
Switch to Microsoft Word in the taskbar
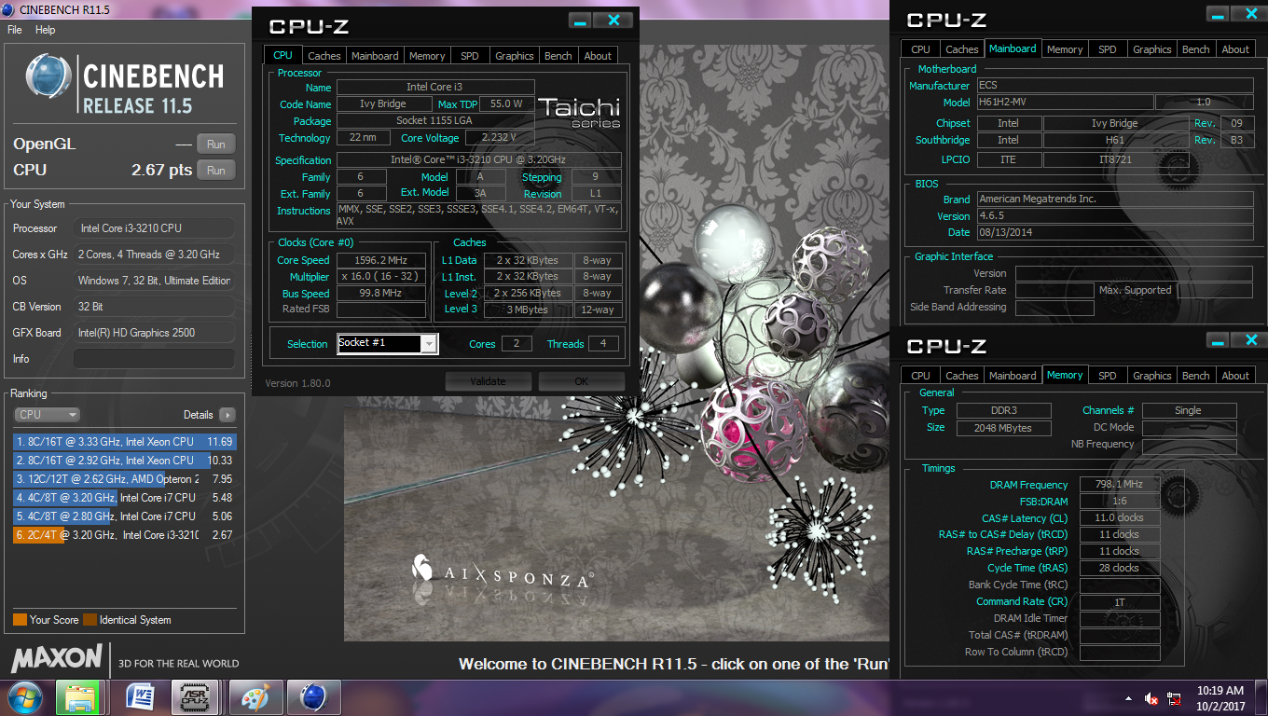click(x=139, y=697)
